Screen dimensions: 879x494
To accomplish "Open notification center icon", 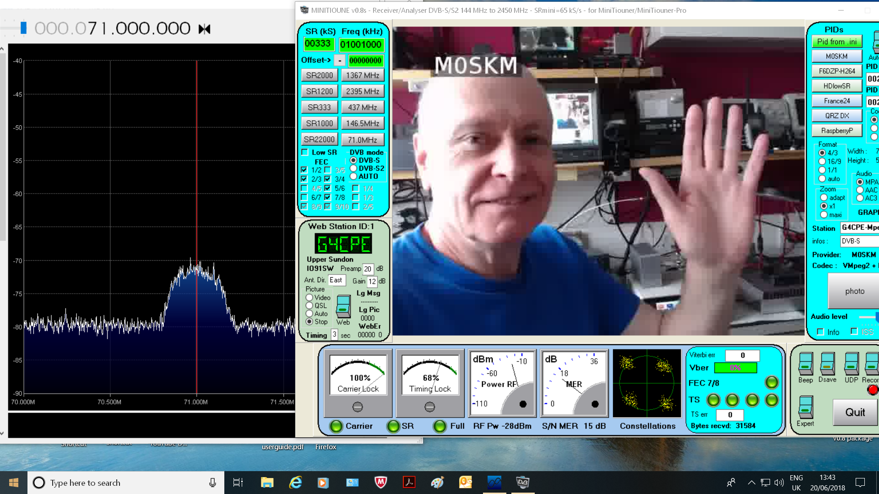I will pyautogui.click(x=860, y=483).
